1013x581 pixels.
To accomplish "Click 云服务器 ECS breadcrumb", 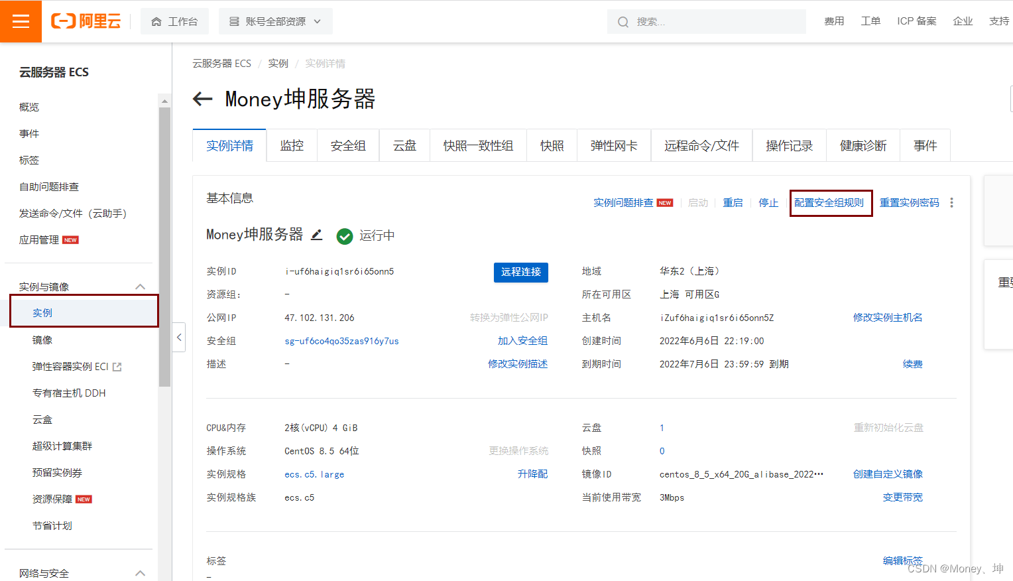I will (x=221, y=63).
